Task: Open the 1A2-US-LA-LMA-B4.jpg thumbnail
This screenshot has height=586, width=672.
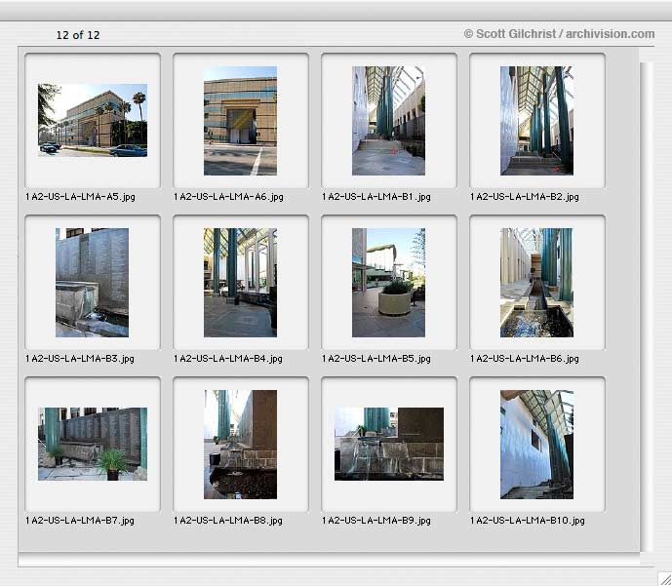Action: (241, 283)
